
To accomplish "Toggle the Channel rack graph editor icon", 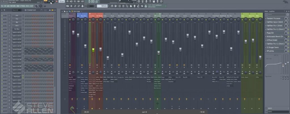I will point(50,10).
